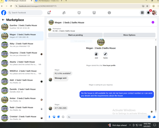Open the Facebook menu grid icon
Screen dimensions: 159x128
142,13
